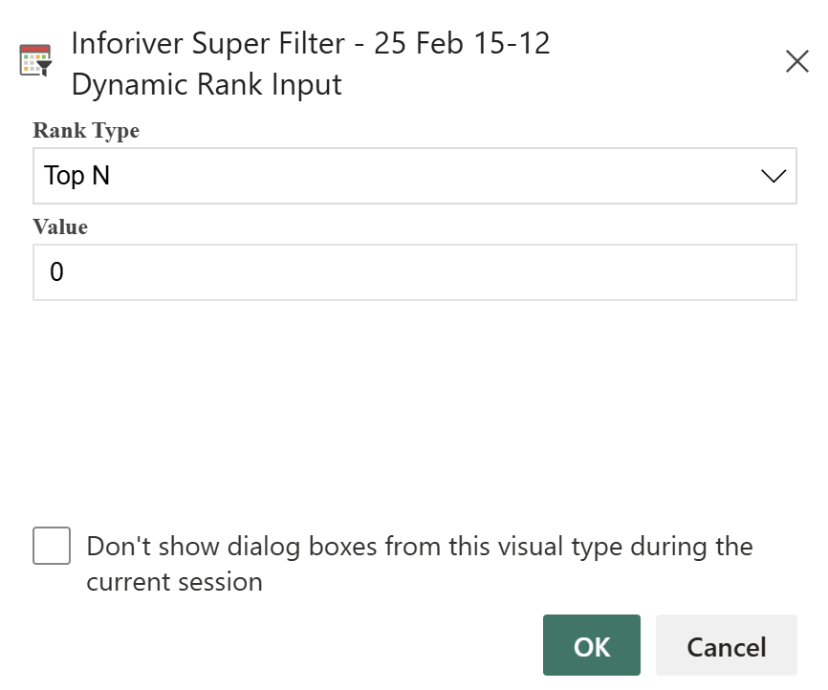Viewport: 828px width, 690px height.
Task: Click the 'Value' field label
Action: (60, 227)
